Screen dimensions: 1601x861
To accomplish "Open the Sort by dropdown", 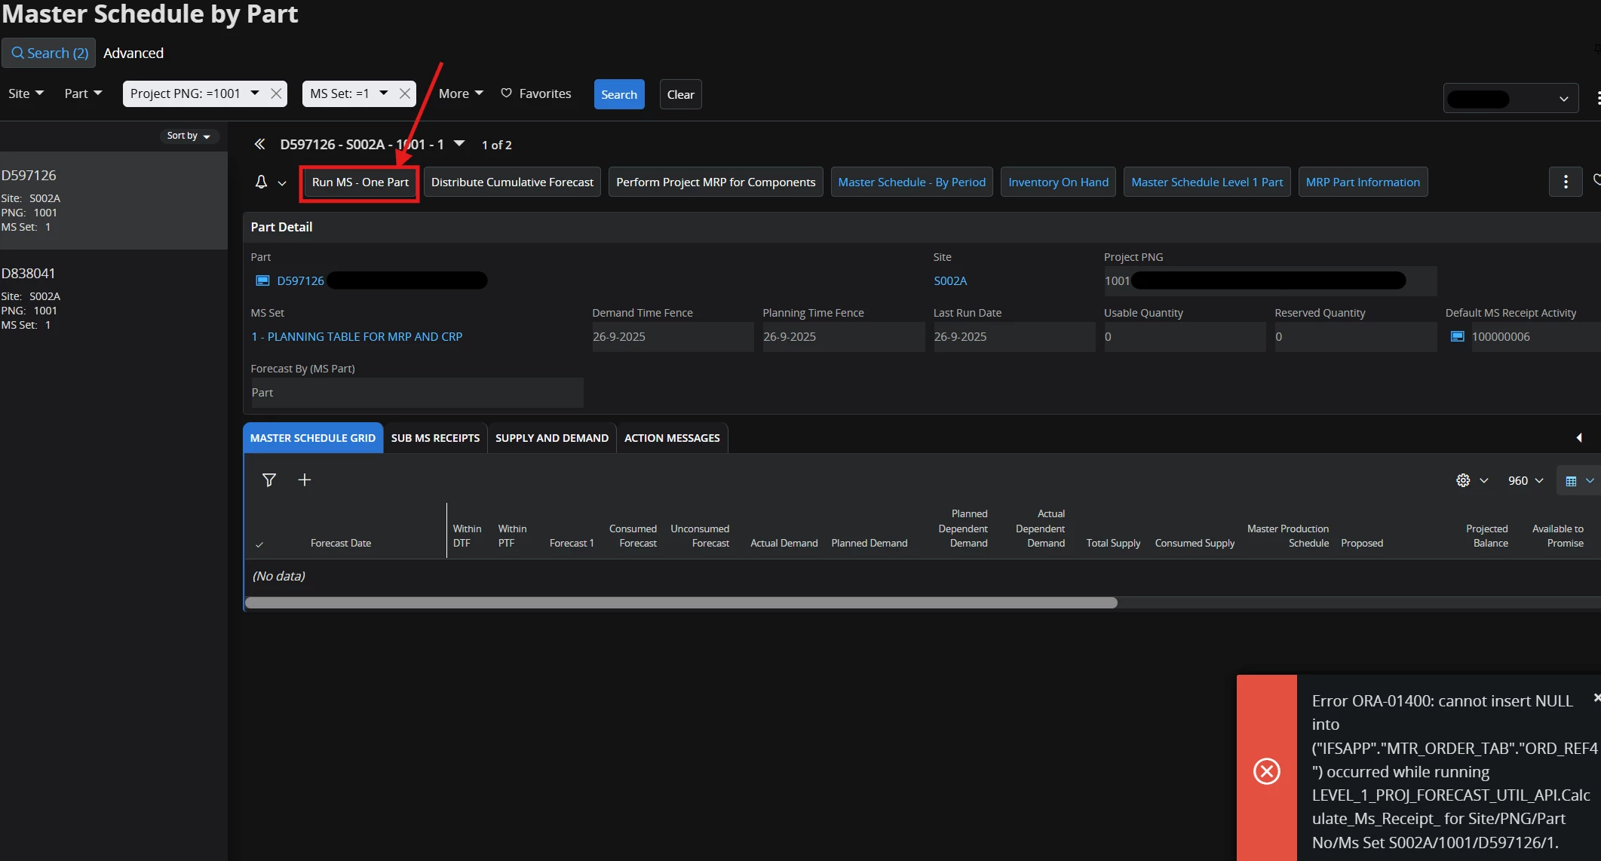I will pos(189,136).
